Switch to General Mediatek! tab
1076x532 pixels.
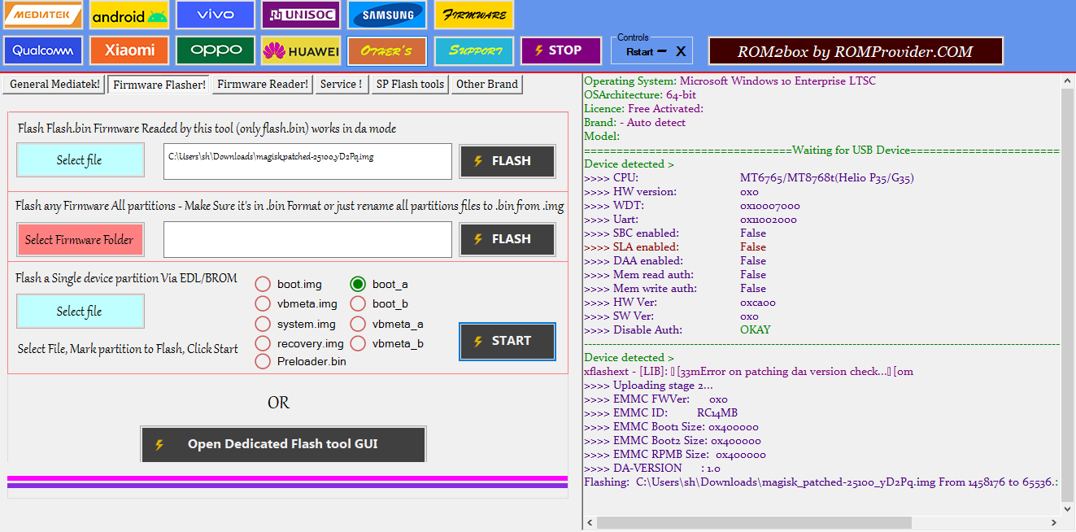[x=54, y=85]
